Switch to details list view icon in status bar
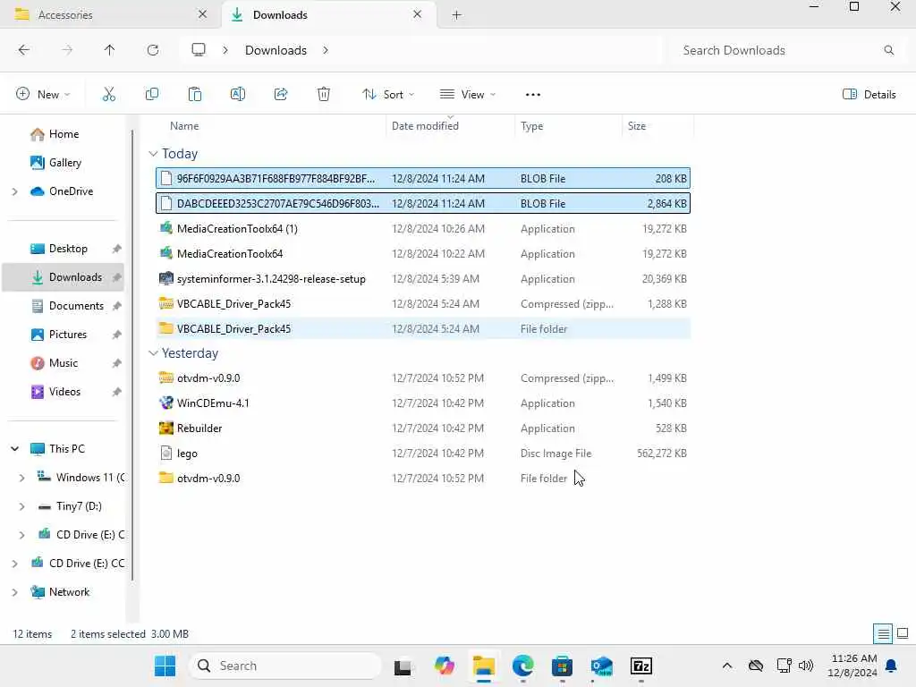Viewport: 916px width, 687px height. (x=883, y=633)
